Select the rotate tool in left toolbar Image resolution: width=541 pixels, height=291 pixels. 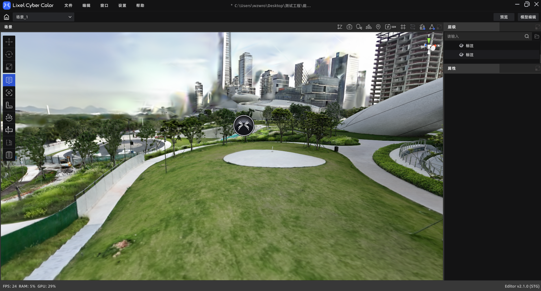point(9,54)
